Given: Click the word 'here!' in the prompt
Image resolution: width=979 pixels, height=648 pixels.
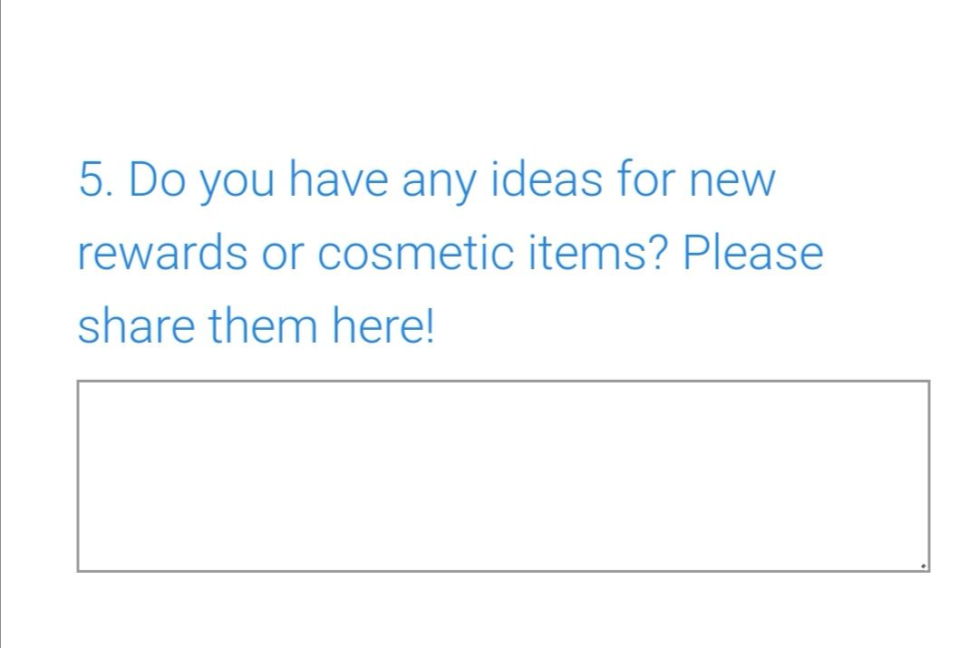Looking at the screenshot, I should (383, 326).
